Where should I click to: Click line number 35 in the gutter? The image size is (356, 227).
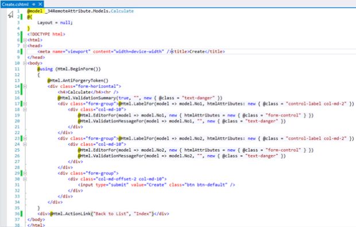coord(17,208)
